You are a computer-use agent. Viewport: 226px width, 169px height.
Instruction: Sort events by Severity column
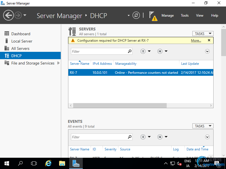[110, 149]
